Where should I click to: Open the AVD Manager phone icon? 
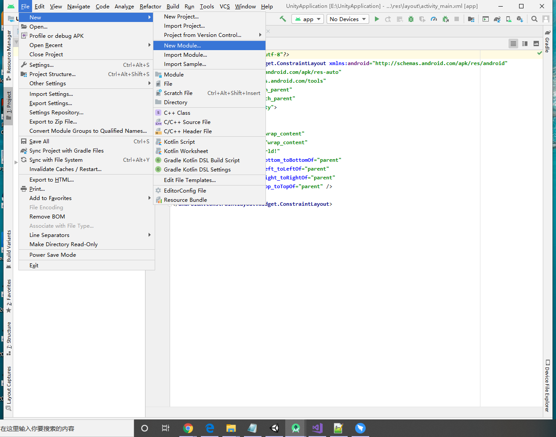(x=509, y=19)
